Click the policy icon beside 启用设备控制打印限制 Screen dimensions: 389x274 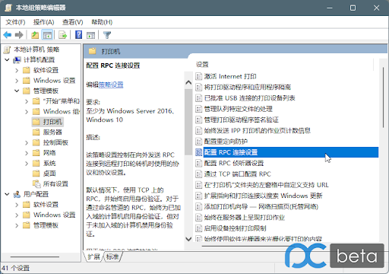coord(199,228)
